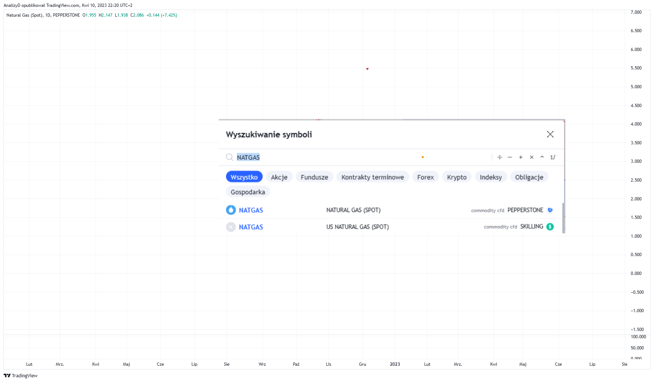Click the +0.144 (+7.42%) change value
Viewport: 654px width, 382px height.
tap(162, 15)
